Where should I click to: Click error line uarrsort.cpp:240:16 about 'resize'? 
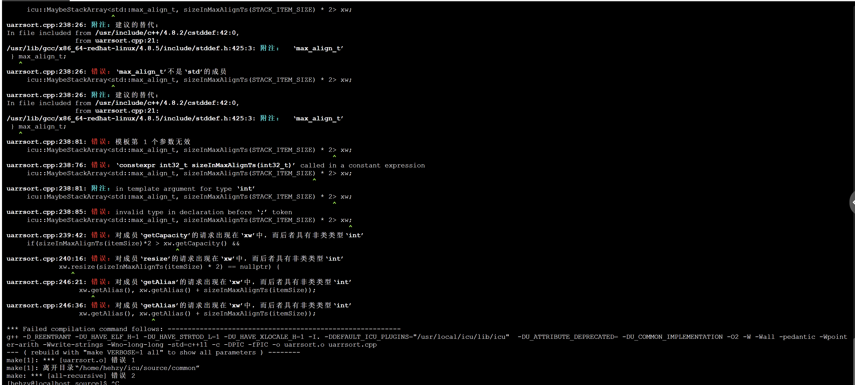175,259
